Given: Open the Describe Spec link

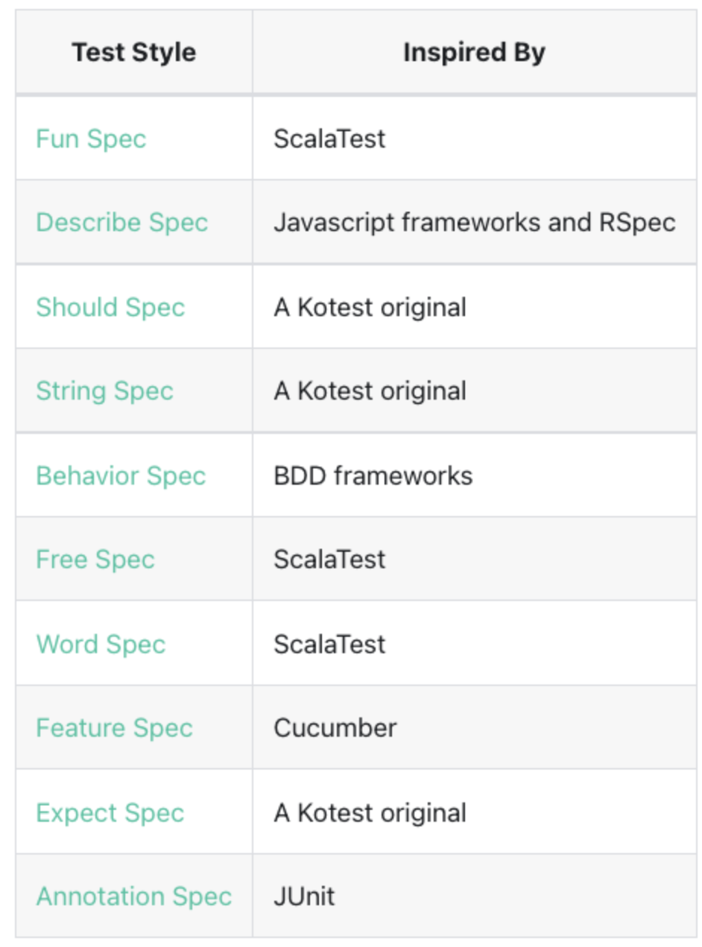Looking at the screenshot, I should point(122,222).
